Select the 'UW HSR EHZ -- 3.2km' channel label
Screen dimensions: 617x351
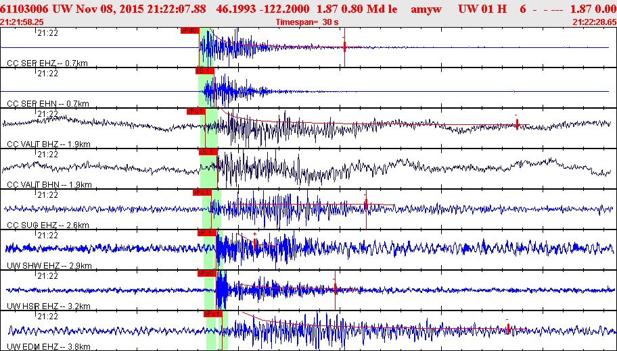coord(49,306)
